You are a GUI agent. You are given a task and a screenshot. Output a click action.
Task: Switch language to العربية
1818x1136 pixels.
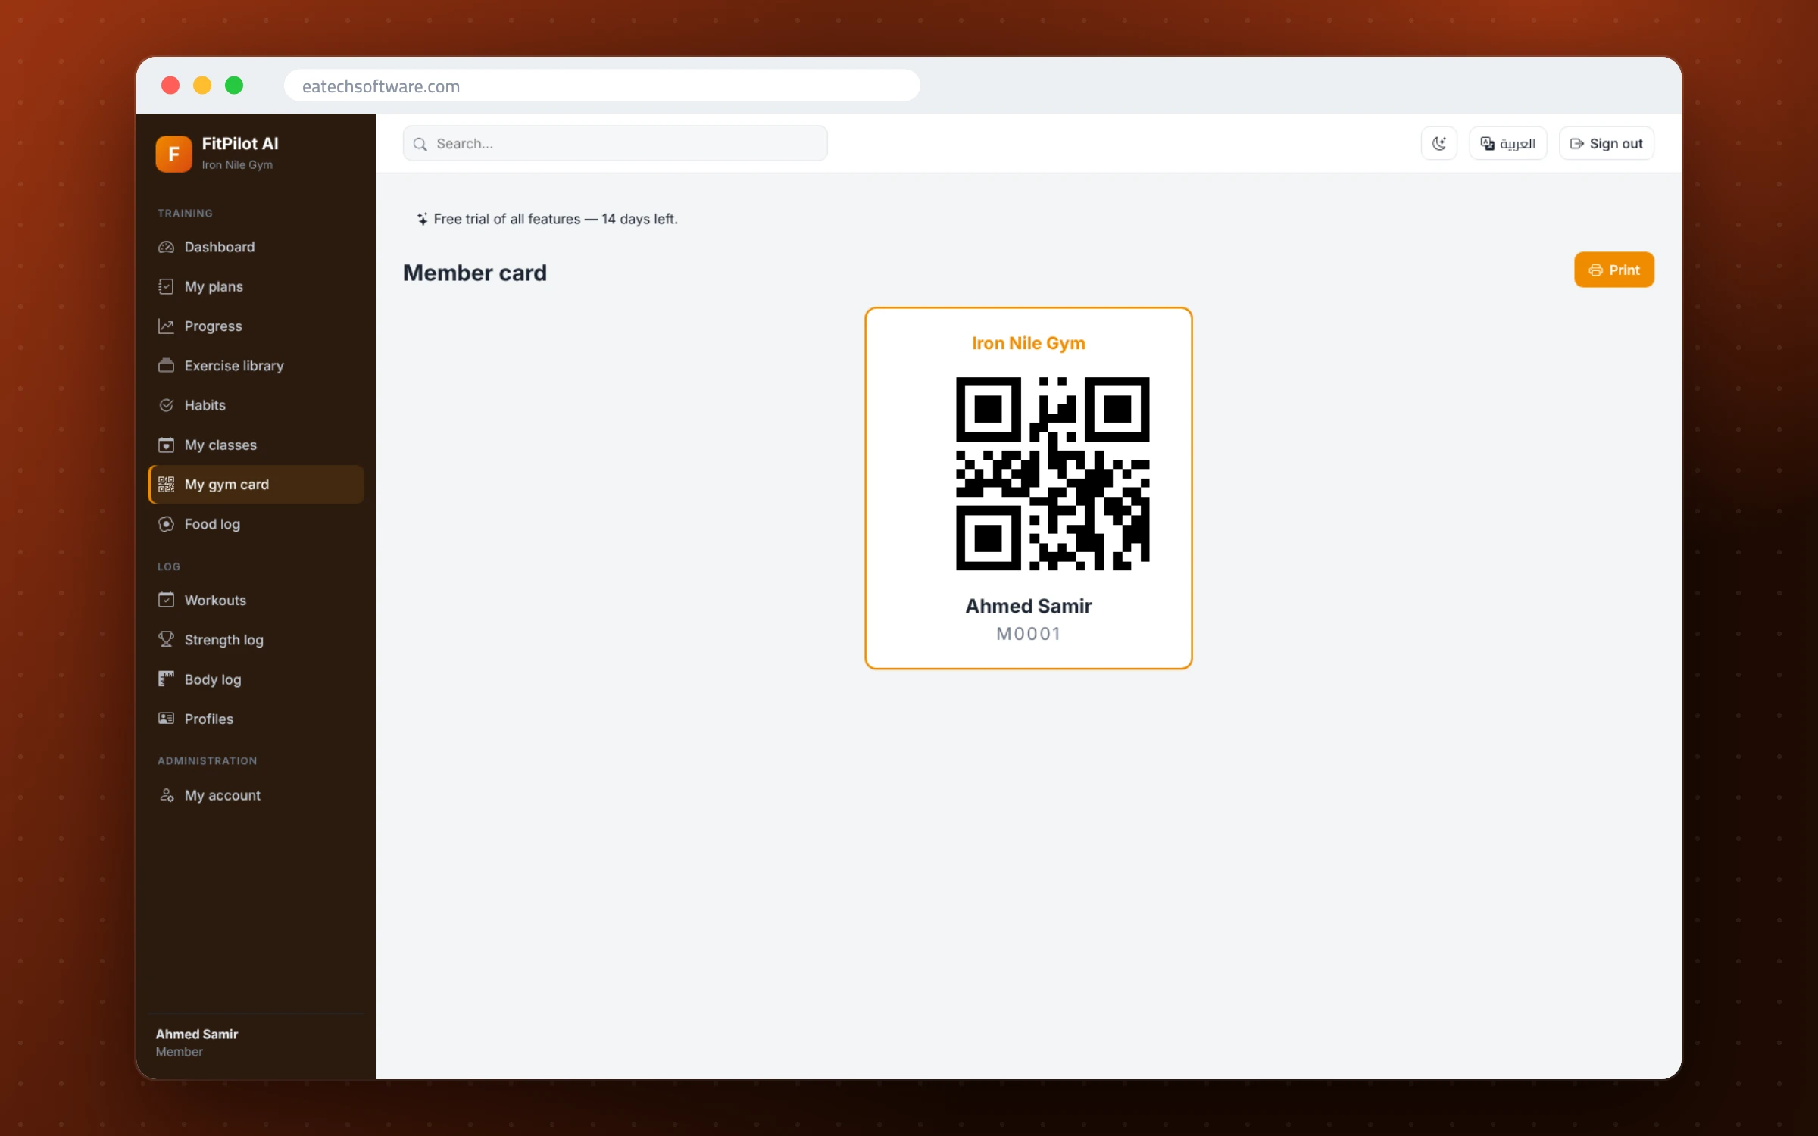click(1507, 143)
